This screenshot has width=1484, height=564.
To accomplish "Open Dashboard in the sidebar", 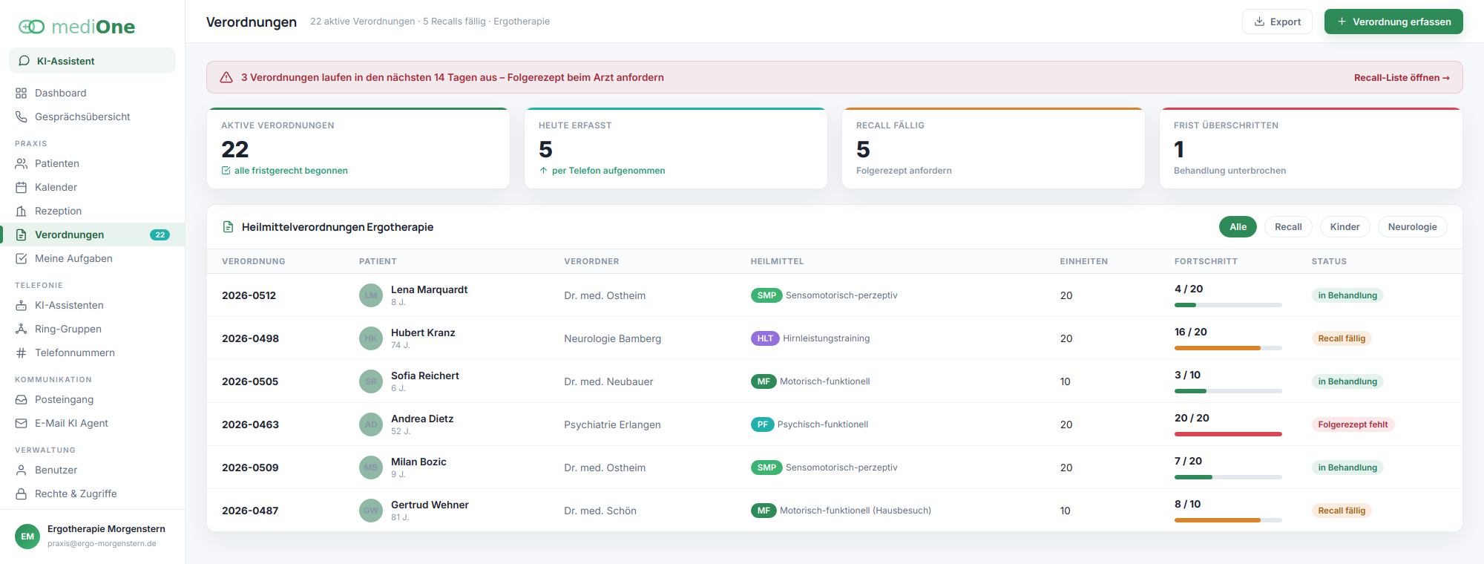I will tap(92, 93).
